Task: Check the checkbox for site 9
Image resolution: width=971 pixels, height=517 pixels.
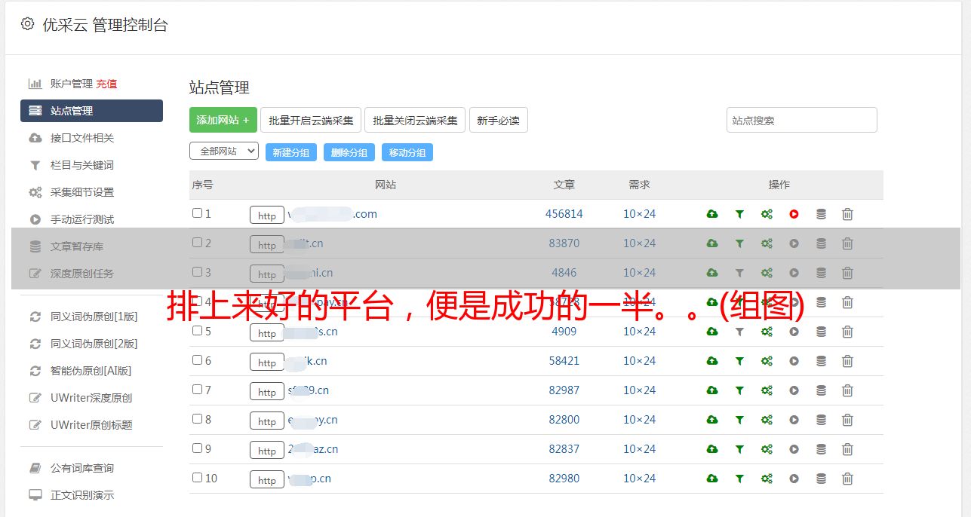Action: tap(197, 448)
